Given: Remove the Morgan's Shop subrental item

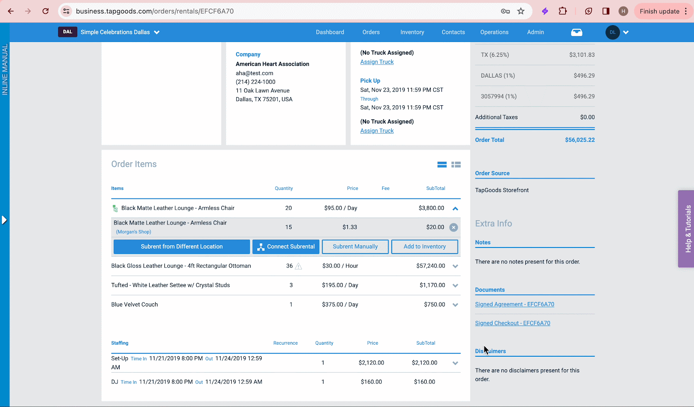Looking at the screenshot, I should (454, 227).
